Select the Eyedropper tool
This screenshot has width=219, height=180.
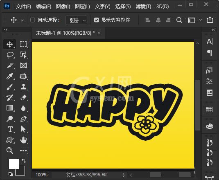coord(10,76)
